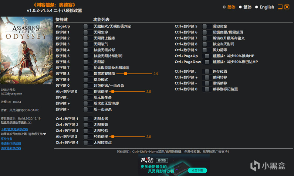Click the 快捷键 column header

(x=62, y=20)
